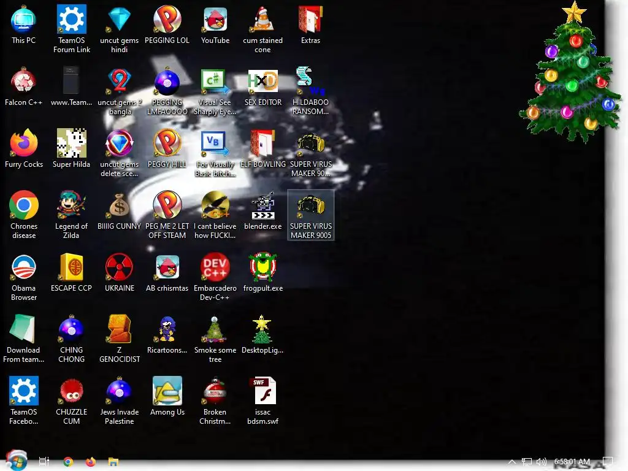Open Task View from the taskbar
Image resolution: width=628 pixels, height=471 pixels.
pyautogui.click(x=44, y=462)
